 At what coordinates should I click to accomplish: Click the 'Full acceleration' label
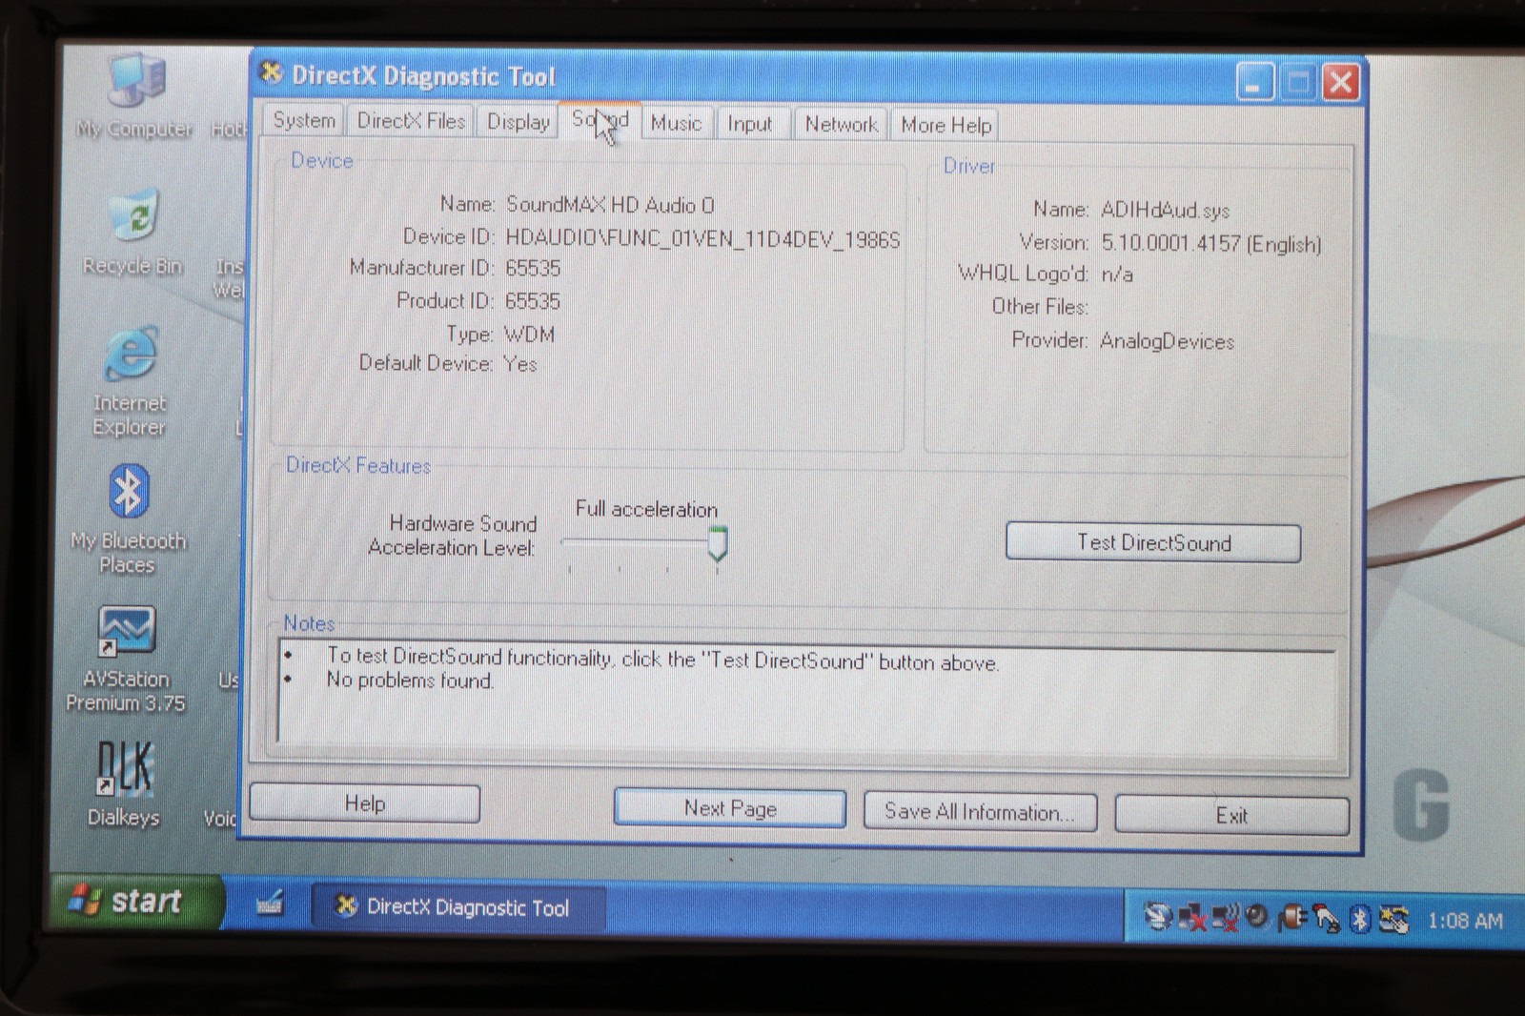[x=646, y=510]
